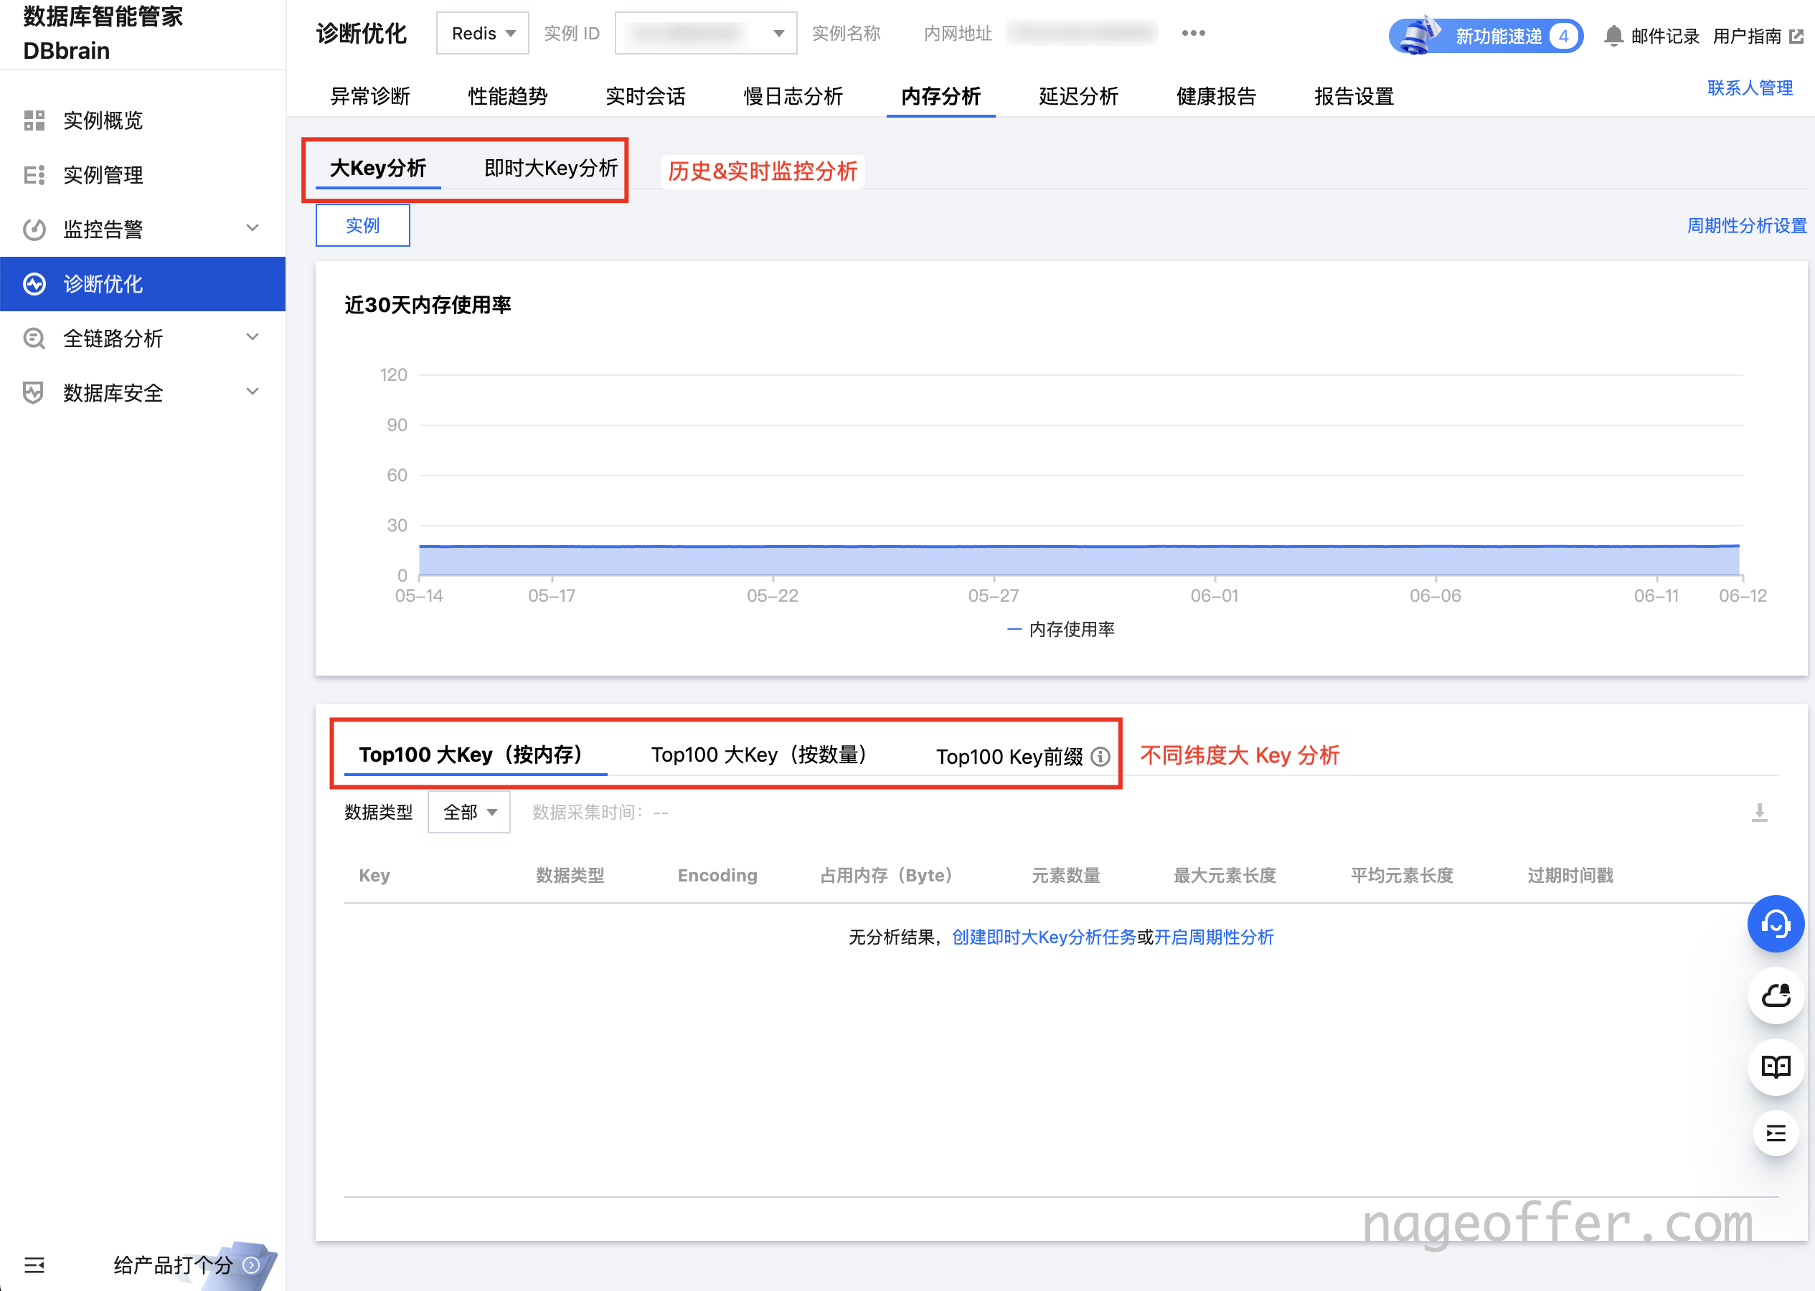Viewport: 1815px width, 1291px height.
Task: Click the 过期时间戳 column header
Action: click(x=1570, y=875)
